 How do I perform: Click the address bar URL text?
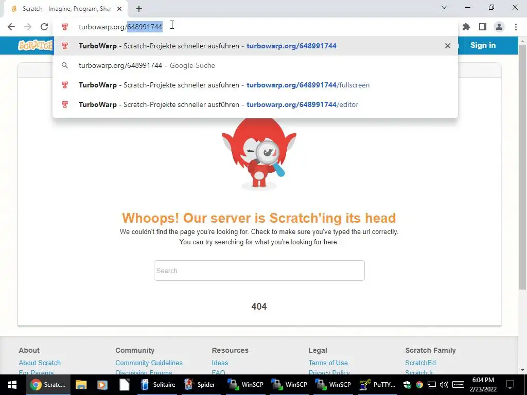[120, 27]
